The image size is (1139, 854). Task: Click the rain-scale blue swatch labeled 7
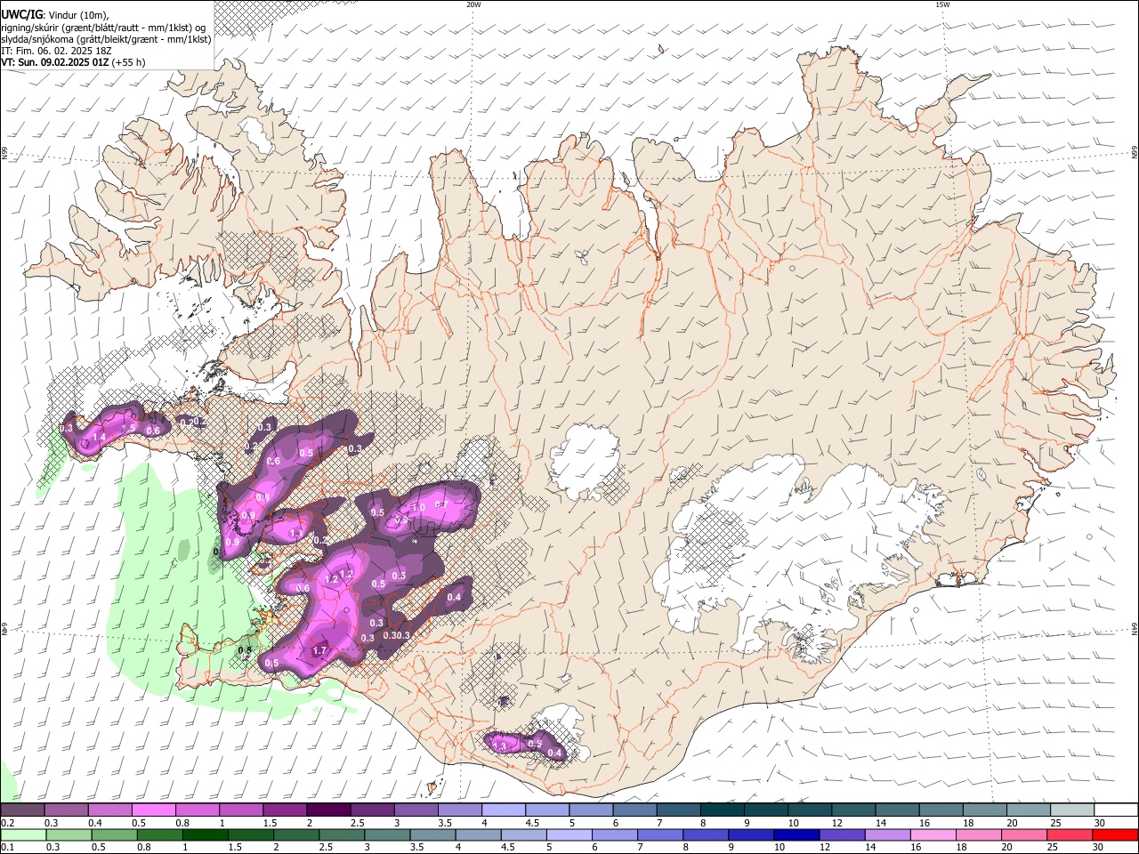click(660, 834)
